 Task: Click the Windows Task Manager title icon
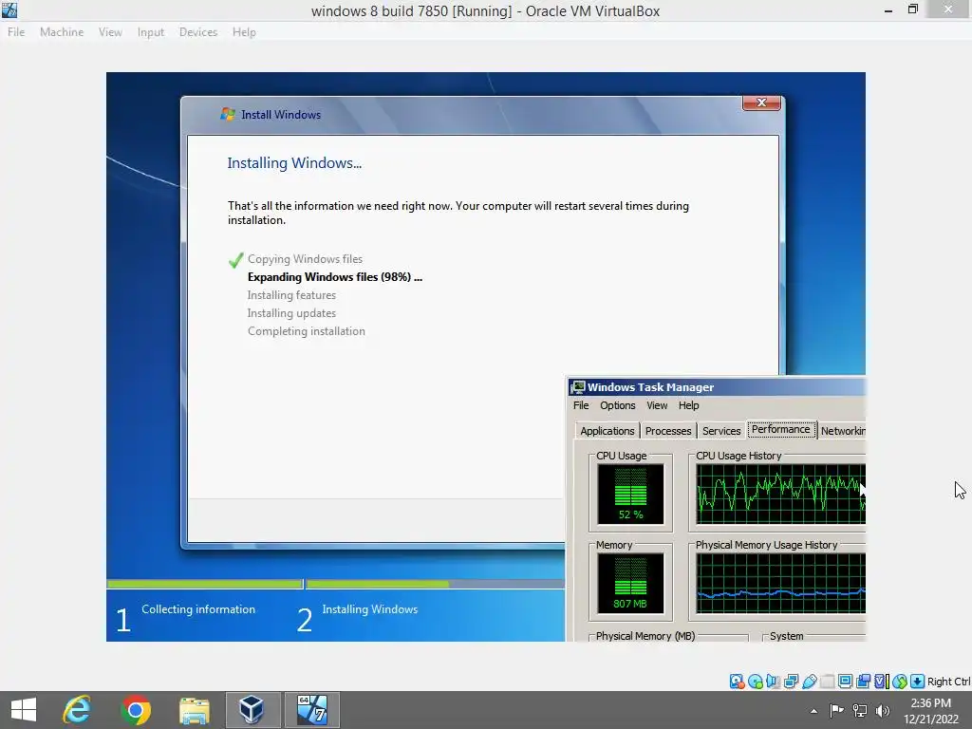(x=577, y=387)
